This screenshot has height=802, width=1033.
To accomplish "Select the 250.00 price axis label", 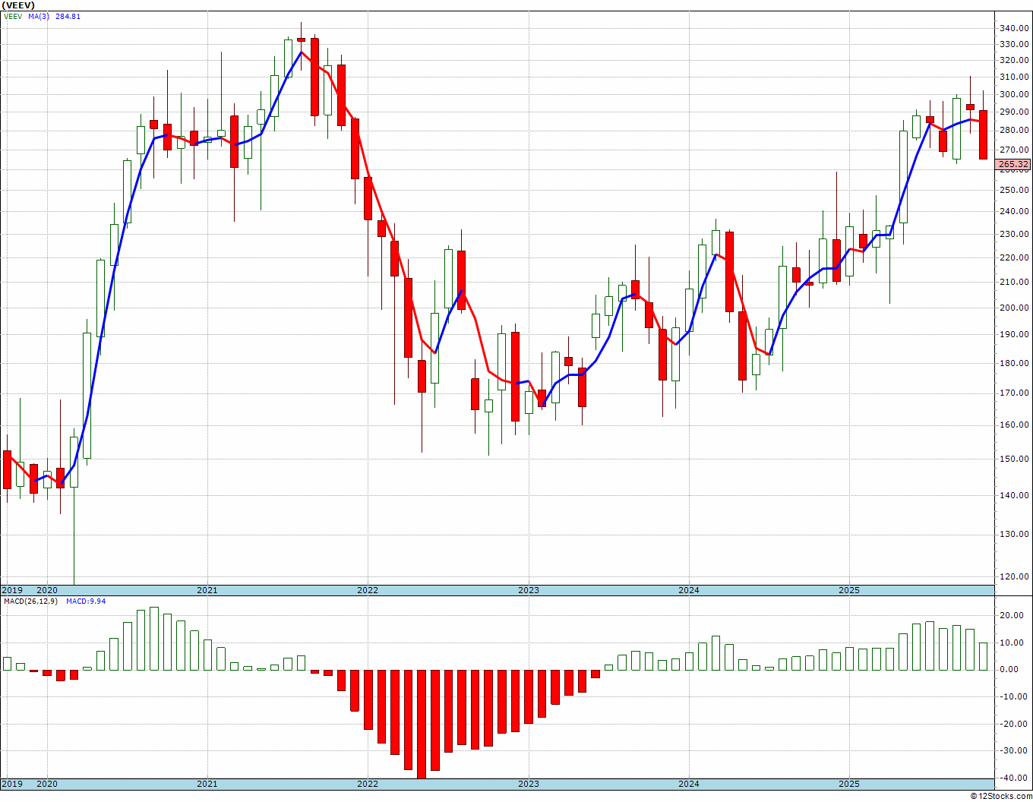I will 1014,190.
